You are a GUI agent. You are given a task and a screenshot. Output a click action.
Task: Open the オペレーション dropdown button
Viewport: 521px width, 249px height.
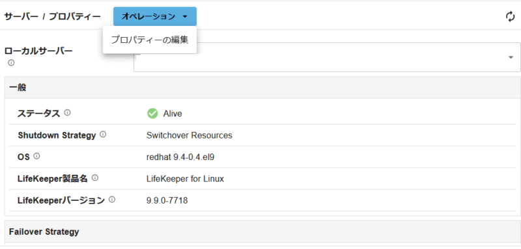[155, 16]
